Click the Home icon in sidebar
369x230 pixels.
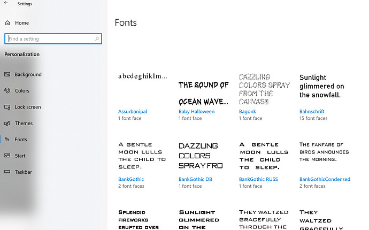pyautogui.click(x=7, y=23)
